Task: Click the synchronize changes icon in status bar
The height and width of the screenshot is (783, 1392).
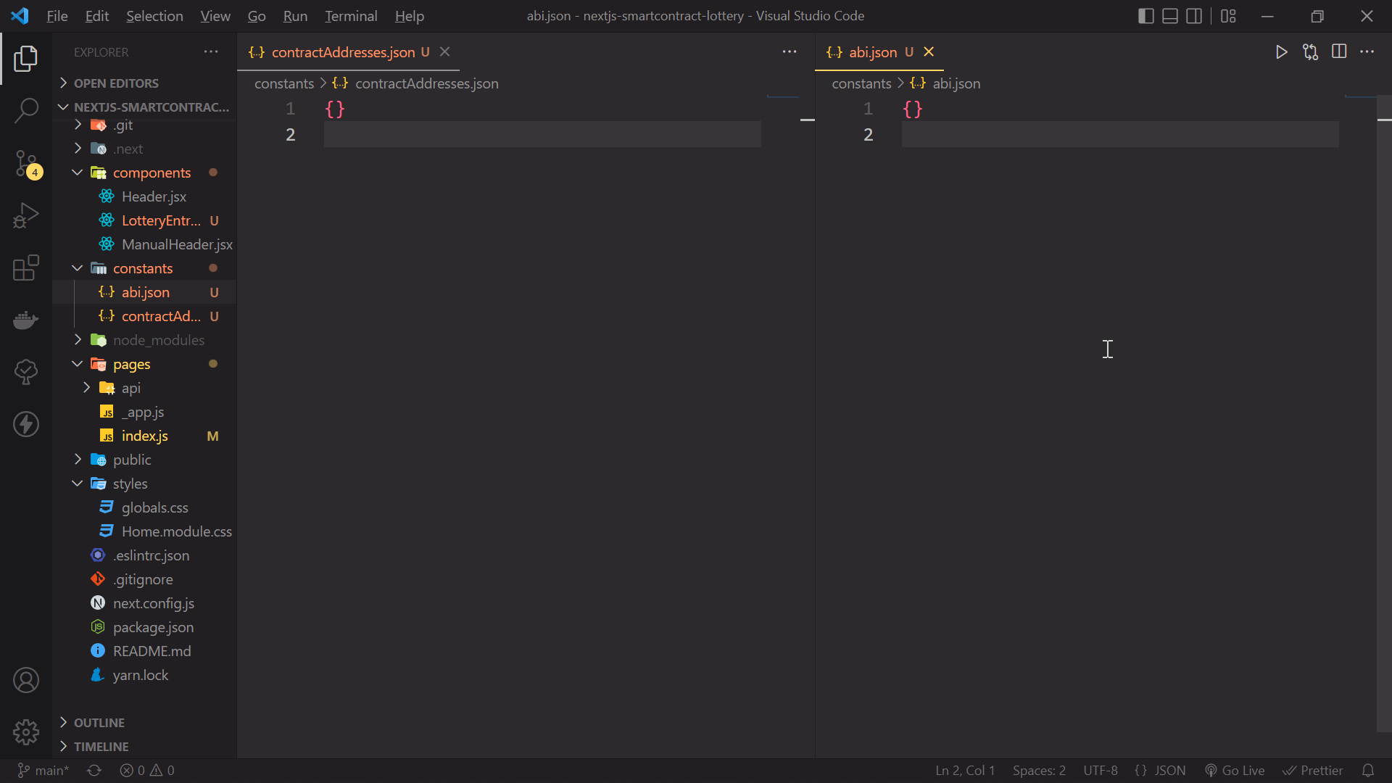Action: (x=94, y=771)
